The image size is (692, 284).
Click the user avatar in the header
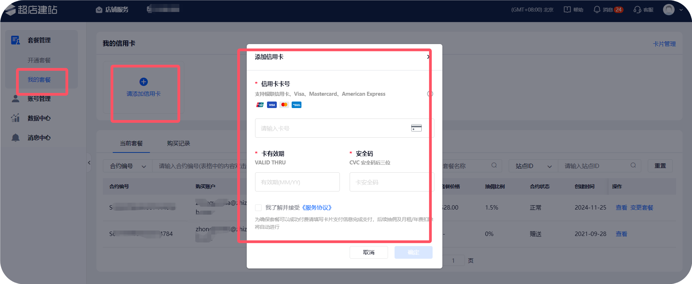pos(668,10)
